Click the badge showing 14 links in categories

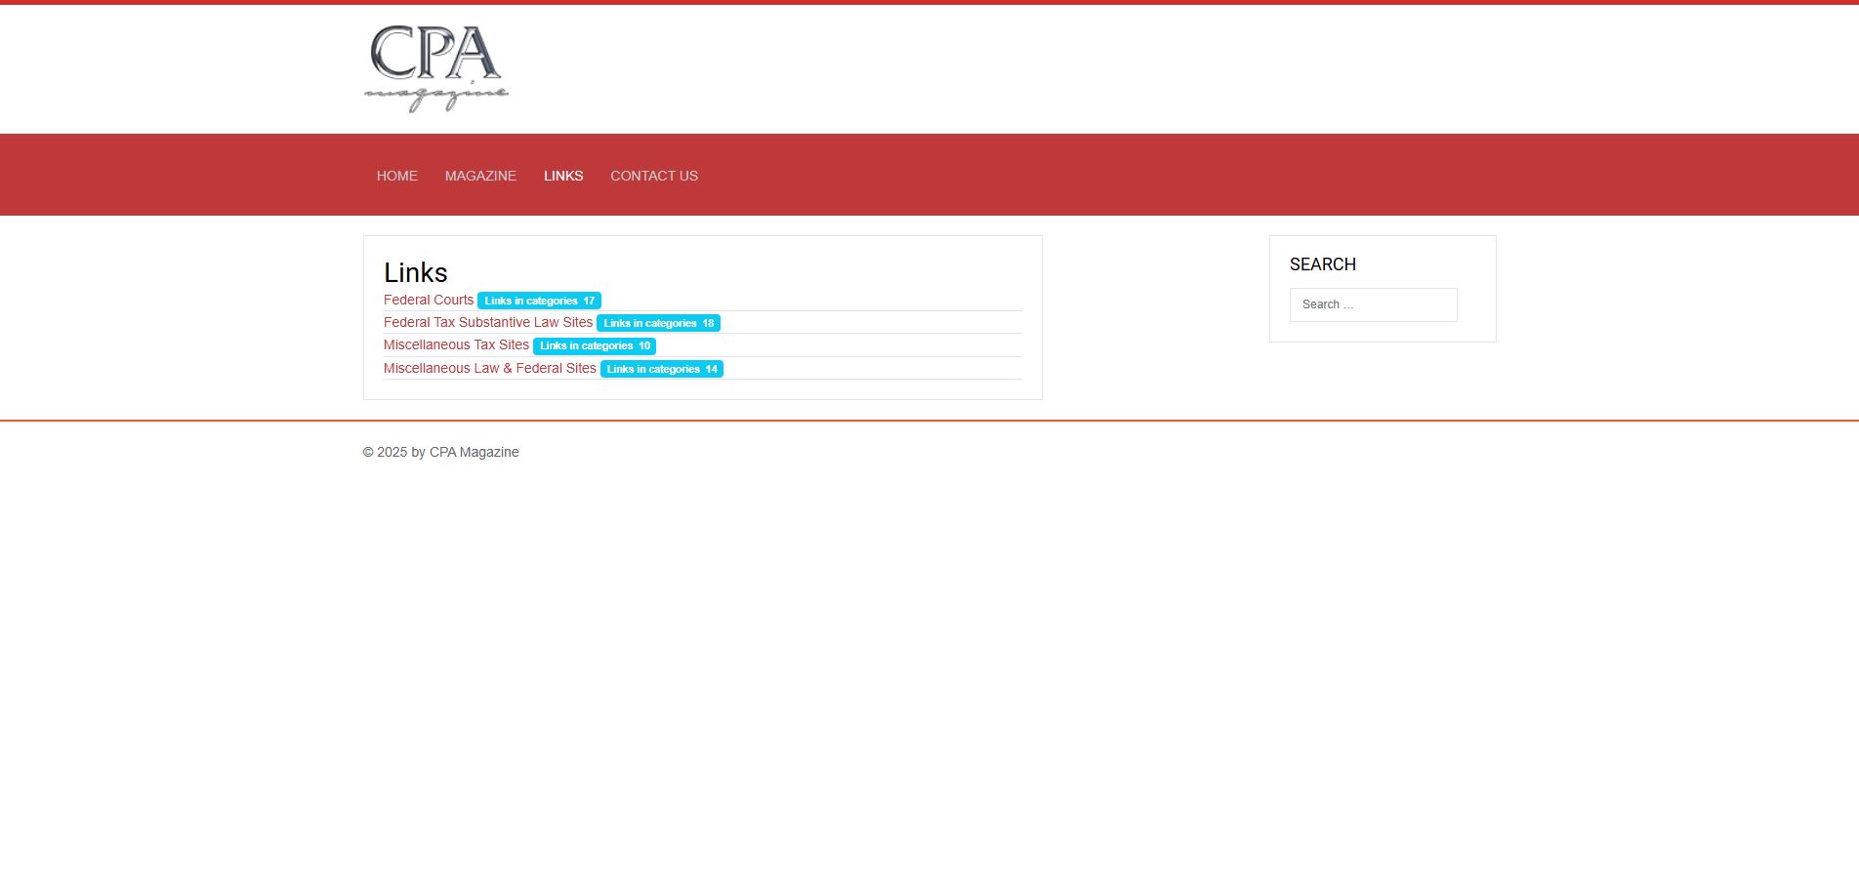(661, 369)
